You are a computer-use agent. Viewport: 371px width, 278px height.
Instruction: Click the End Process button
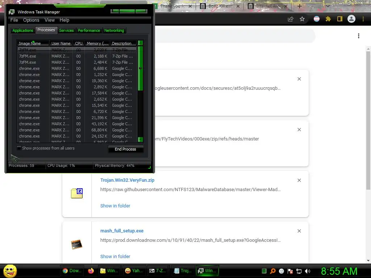click(x=126, y=149)
